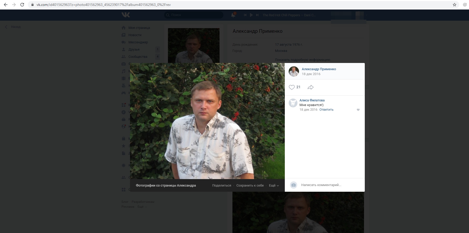Click Алиса Филатова's comment avatar
The height and width of the screenshot is (233, 469).
293,103
